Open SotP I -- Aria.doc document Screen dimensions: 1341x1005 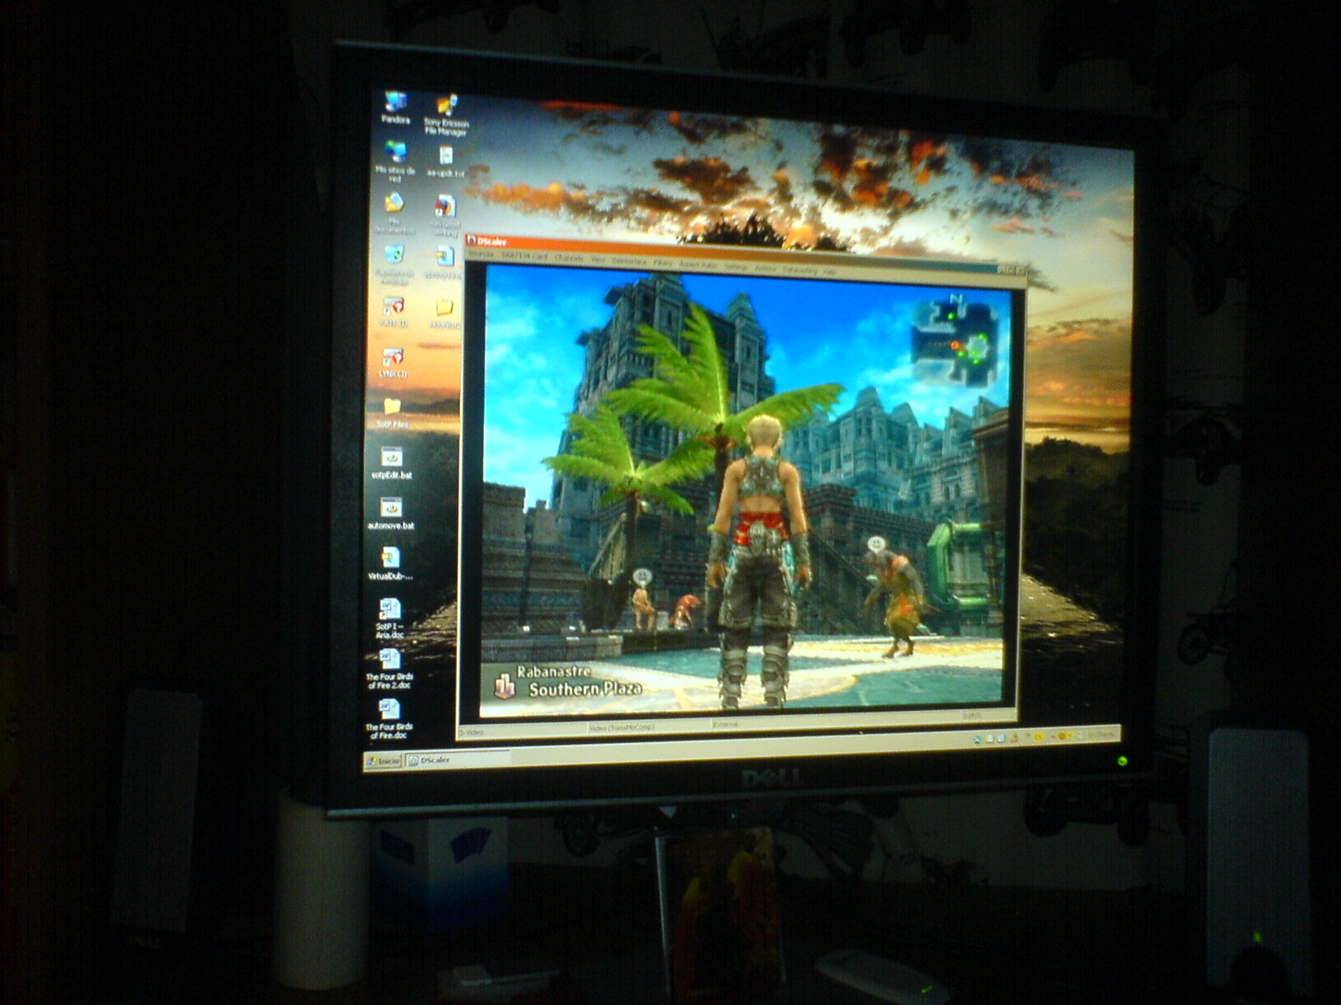pyautogui.click(x=390, y=618)
